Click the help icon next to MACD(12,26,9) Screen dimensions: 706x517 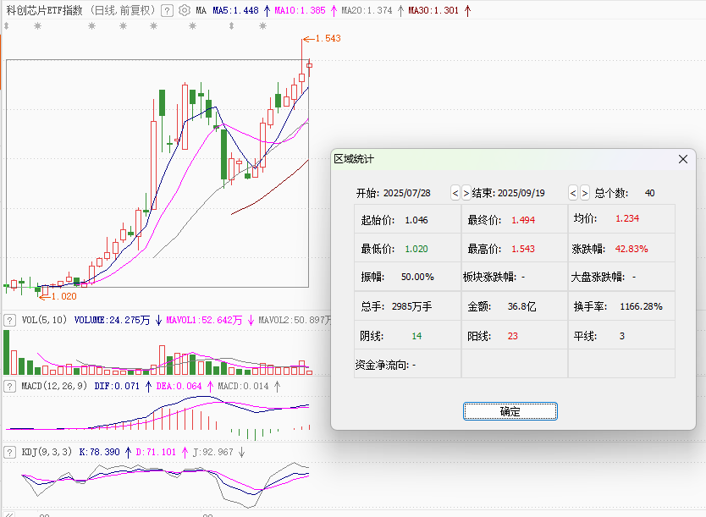(x=9, y=386)
